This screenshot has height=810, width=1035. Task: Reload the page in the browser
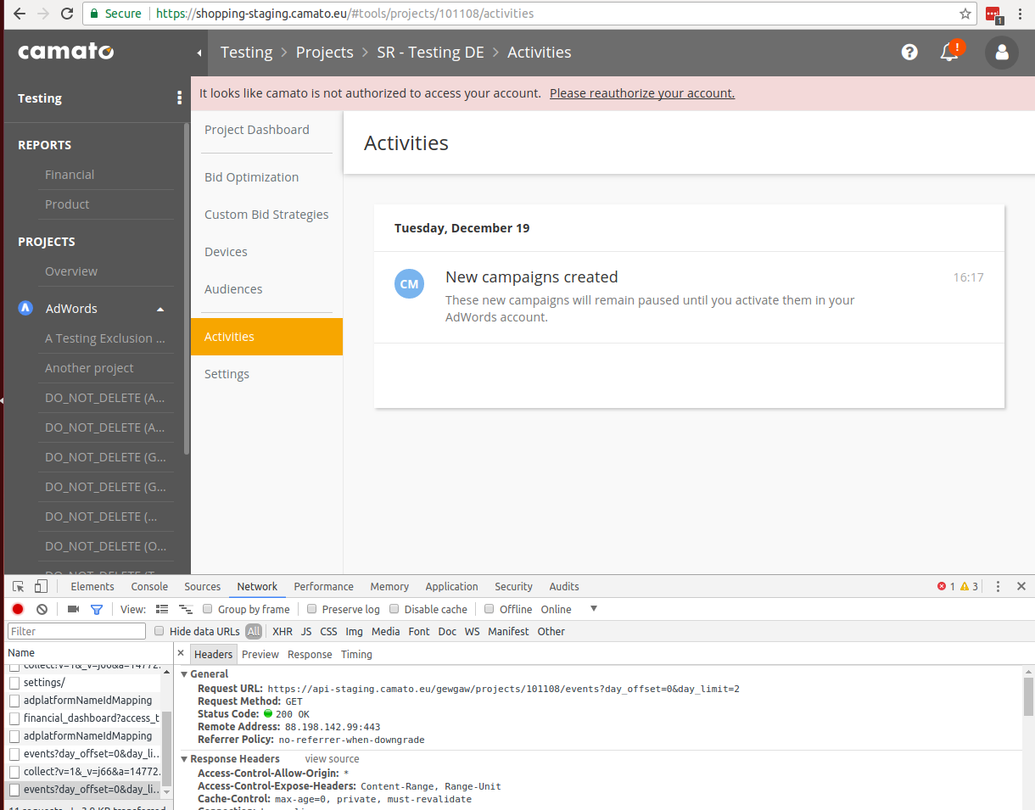67,14
